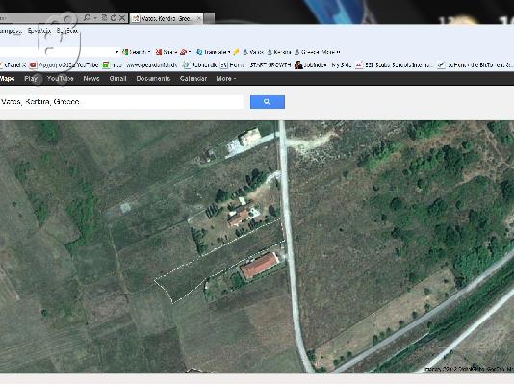Click the map location search field
The image size is (514, 385).
pyautogui.click(x=121, y=102)
